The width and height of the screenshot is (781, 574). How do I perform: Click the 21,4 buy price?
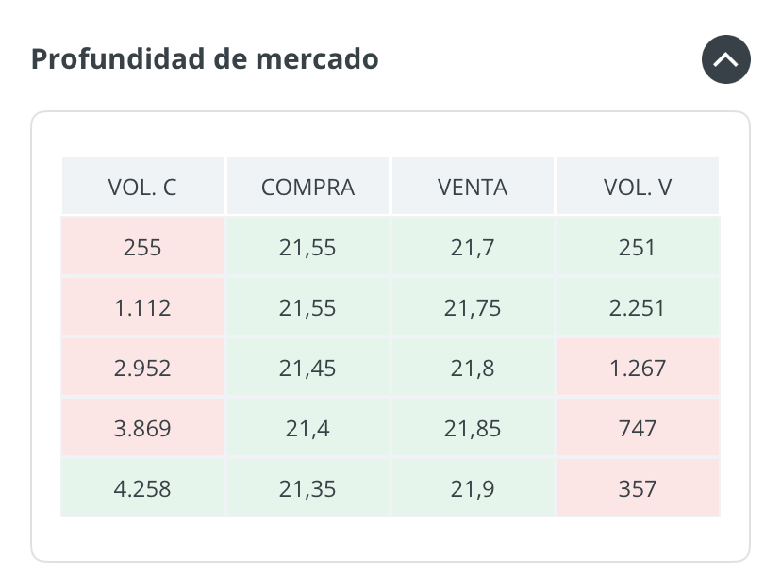click(x=307, y=429)
